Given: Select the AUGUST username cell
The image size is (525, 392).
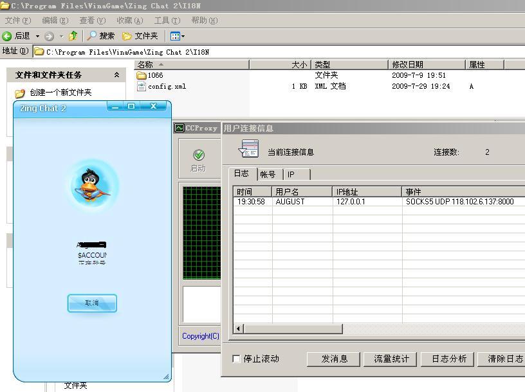Looking at the screenshot, I should pos(290,202).
